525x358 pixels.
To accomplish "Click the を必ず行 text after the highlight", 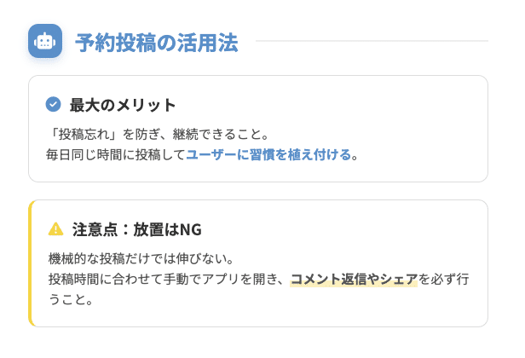I will click(x=444, y=279).
